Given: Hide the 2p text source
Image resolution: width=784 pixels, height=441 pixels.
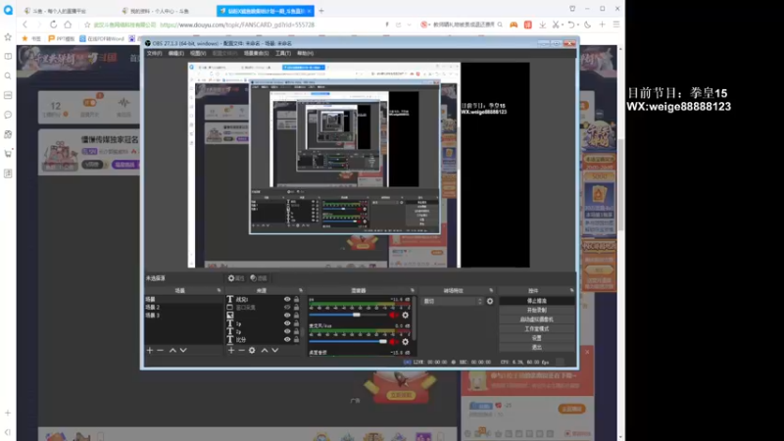Looking at the screenshot, I should point(287,331).
